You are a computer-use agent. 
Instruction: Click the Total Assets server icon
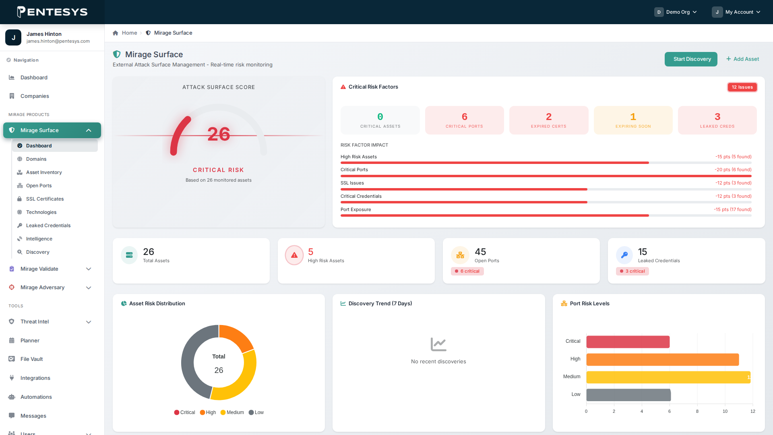point(129,255)
